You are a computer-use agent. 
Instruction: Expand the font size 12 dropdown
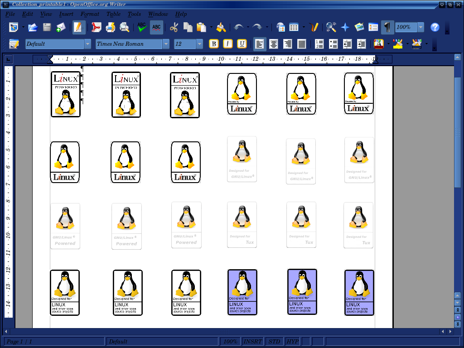pos(200,44)
